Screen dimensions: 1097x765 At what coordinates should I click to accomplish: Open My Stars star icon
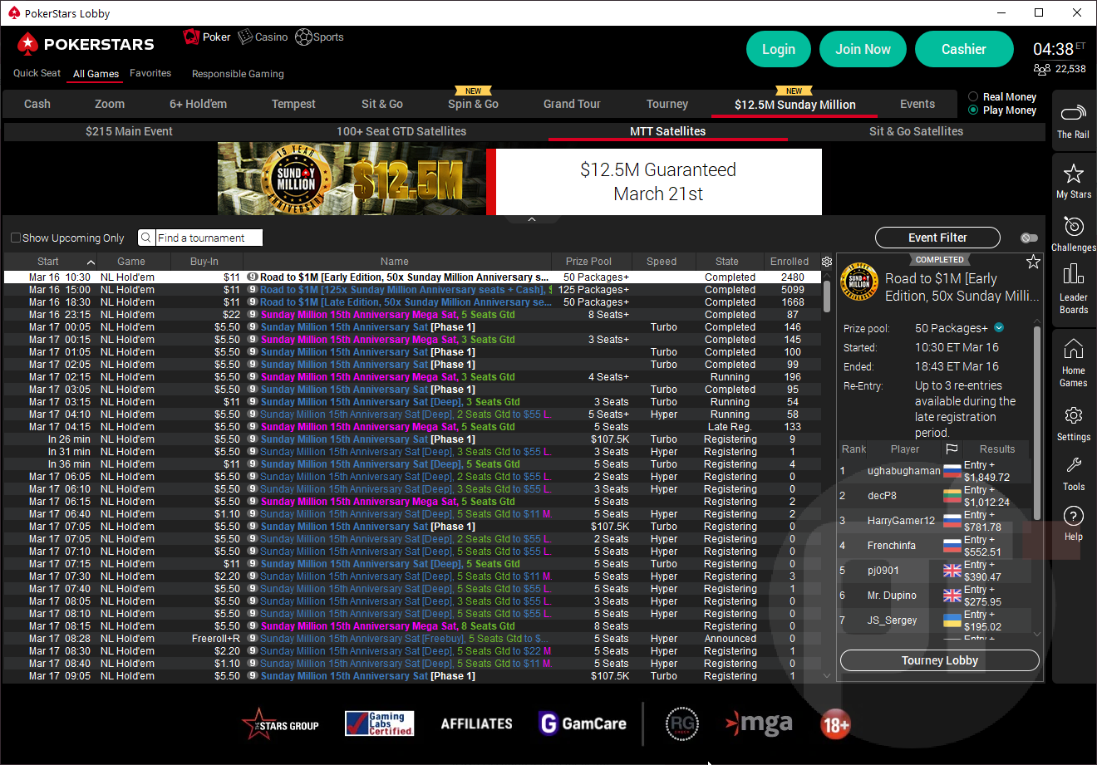1073,174
